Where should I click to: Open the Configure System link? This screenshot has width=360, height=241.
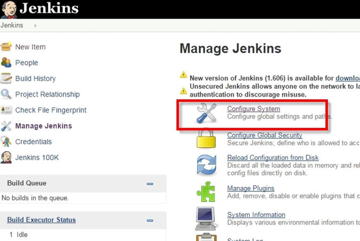point(254,109)
